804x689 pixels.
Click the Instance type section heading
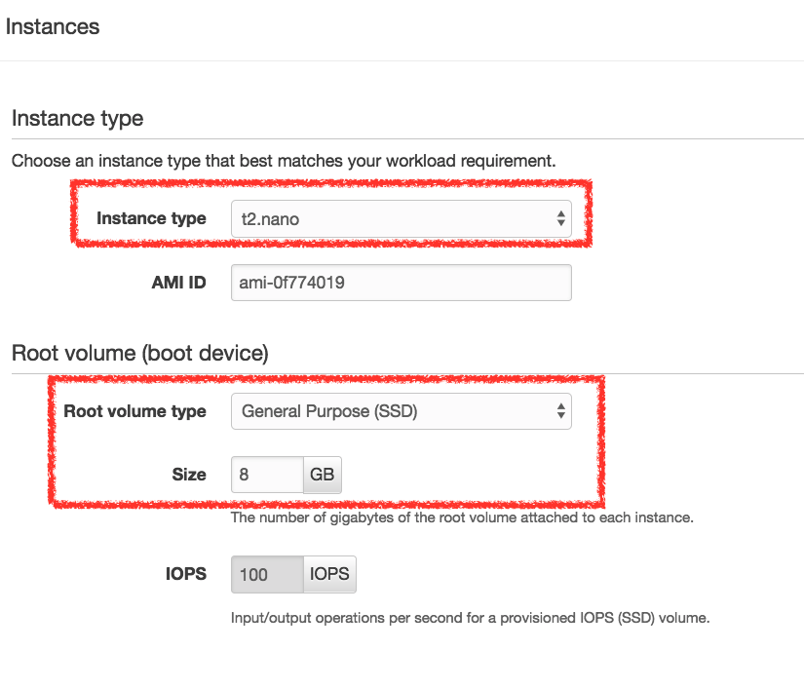[77, 119]
